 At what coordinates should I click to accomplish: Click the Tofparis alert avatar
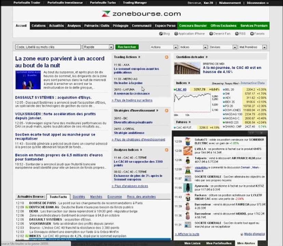[188, 160]
